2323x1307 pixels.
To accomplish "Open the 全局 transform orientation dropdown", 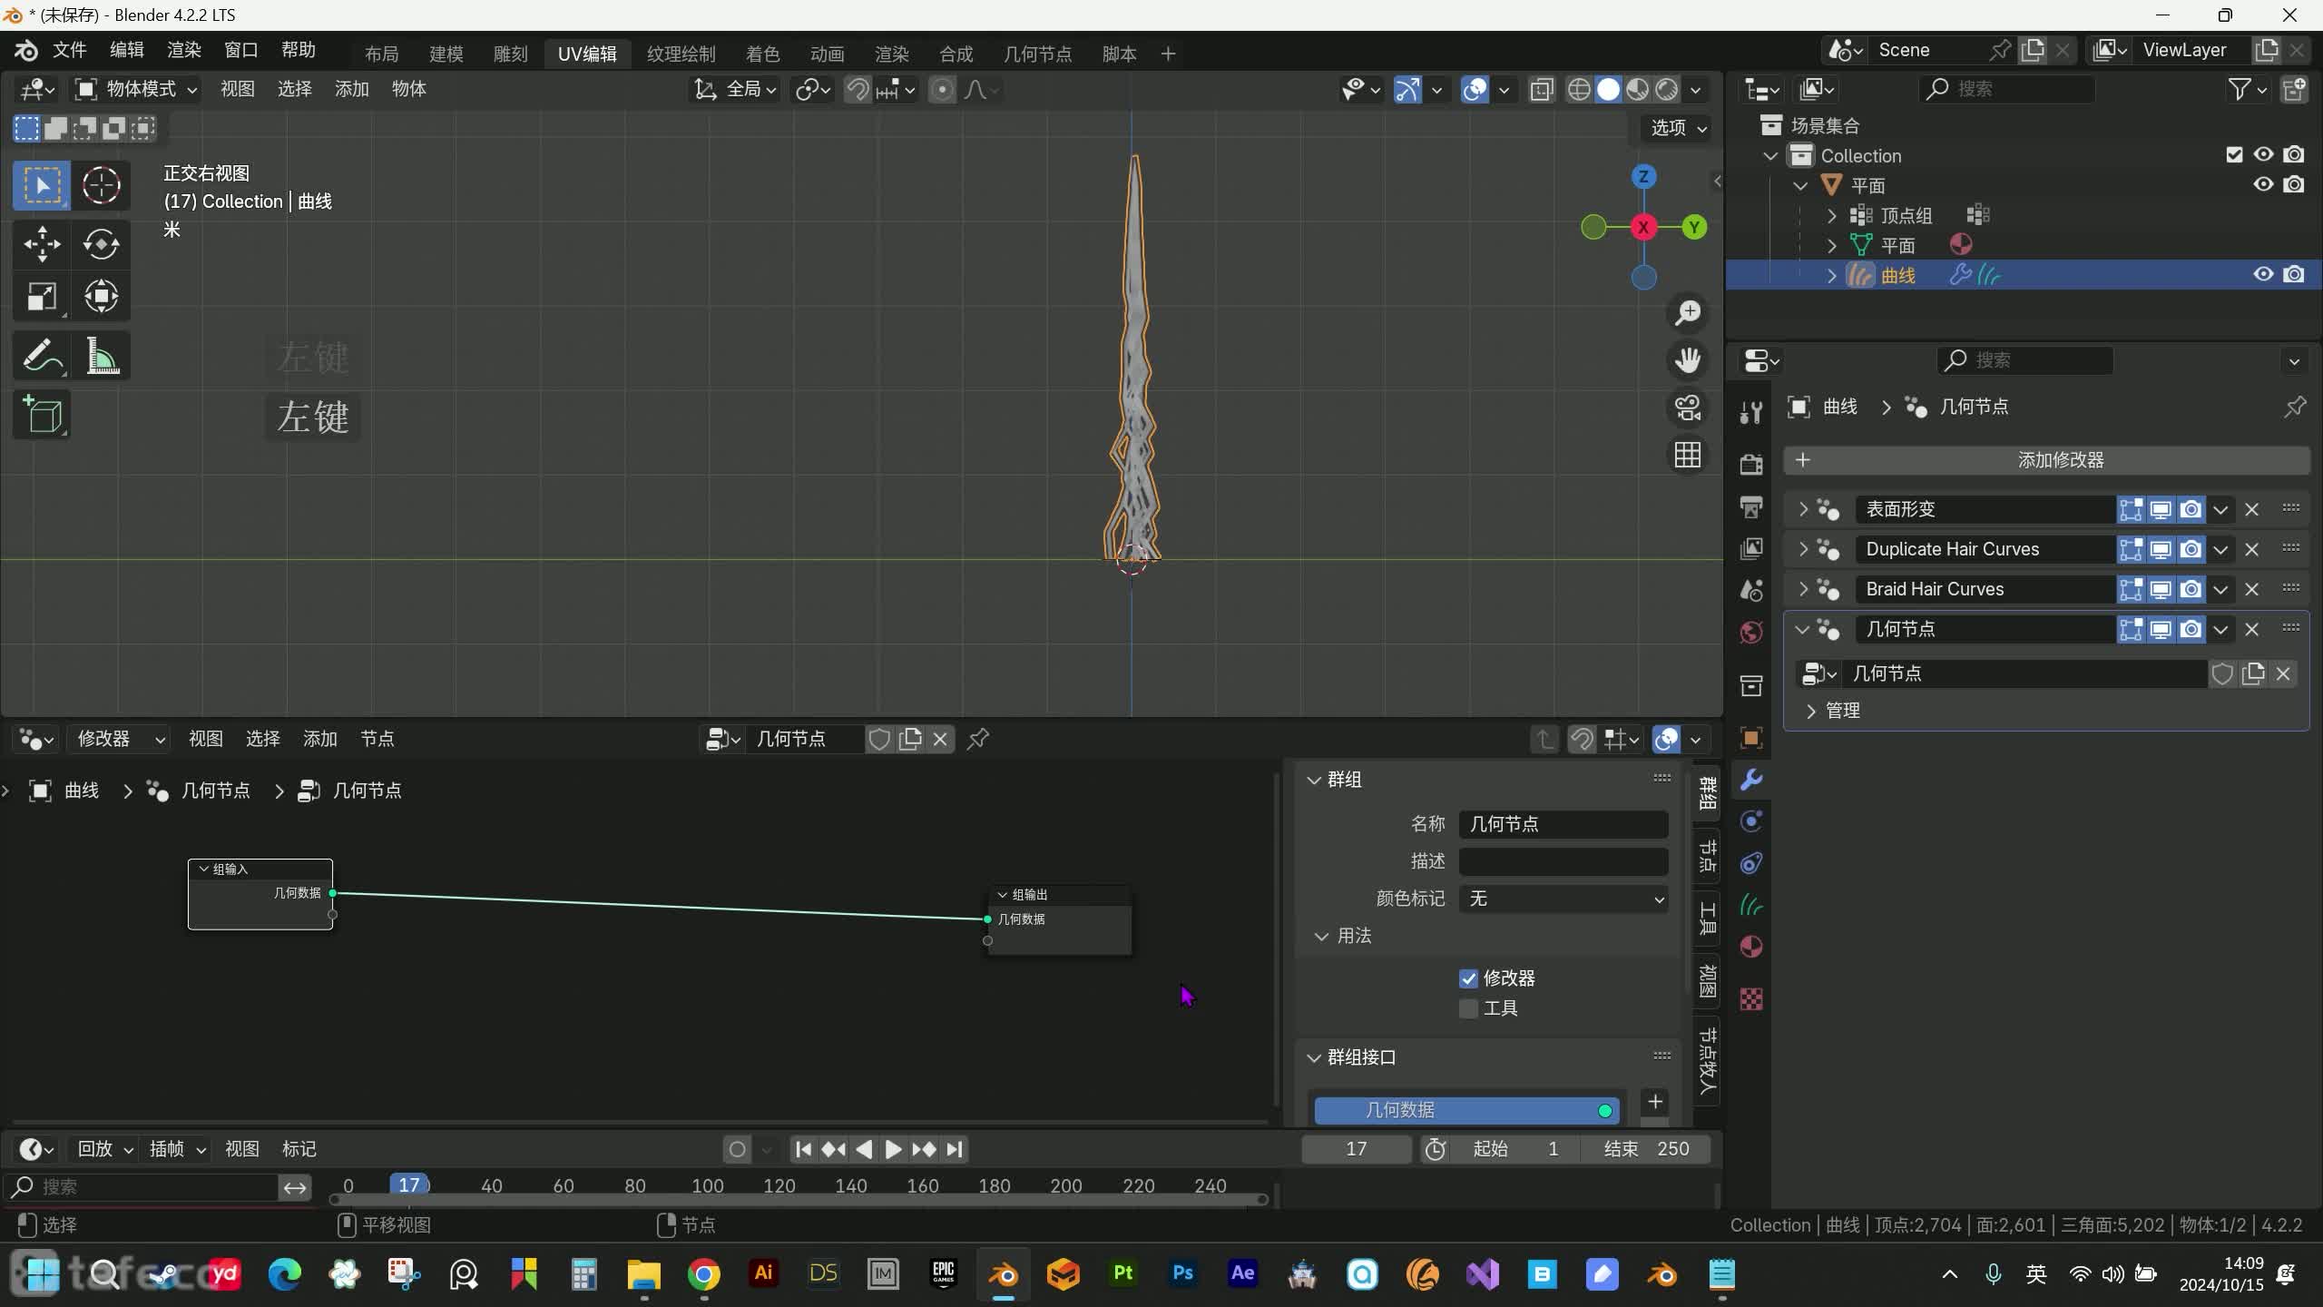I will pos(735,89).
